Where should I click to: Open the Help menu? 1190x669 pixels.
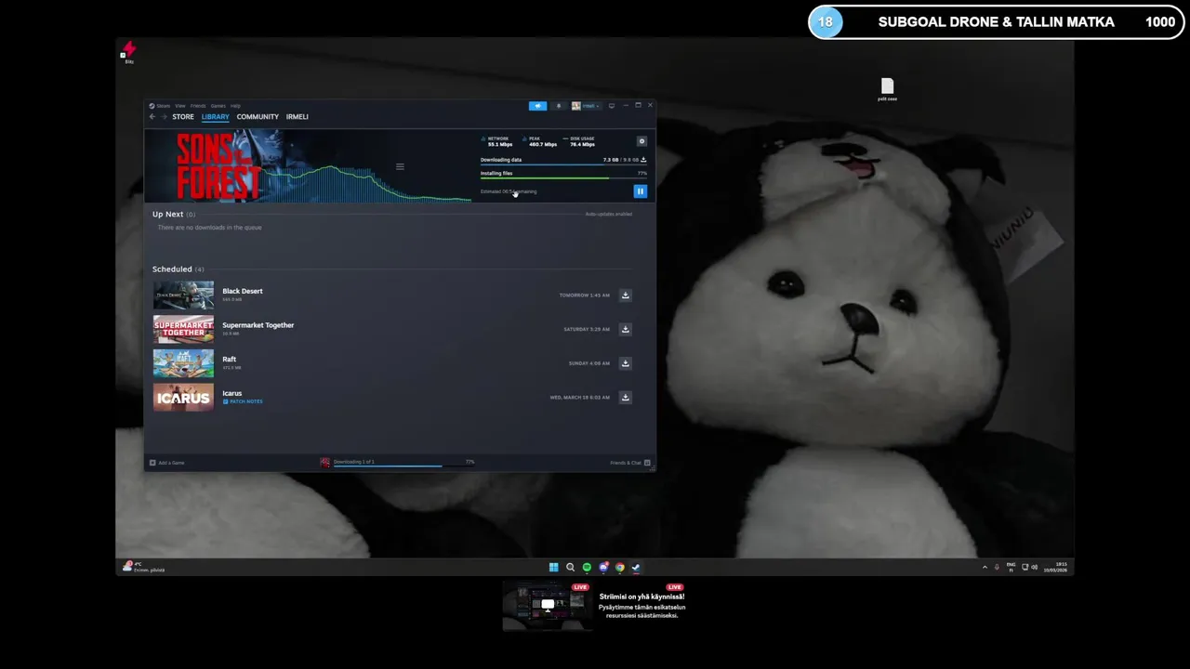pyautogui.click(x=236, y=106)
